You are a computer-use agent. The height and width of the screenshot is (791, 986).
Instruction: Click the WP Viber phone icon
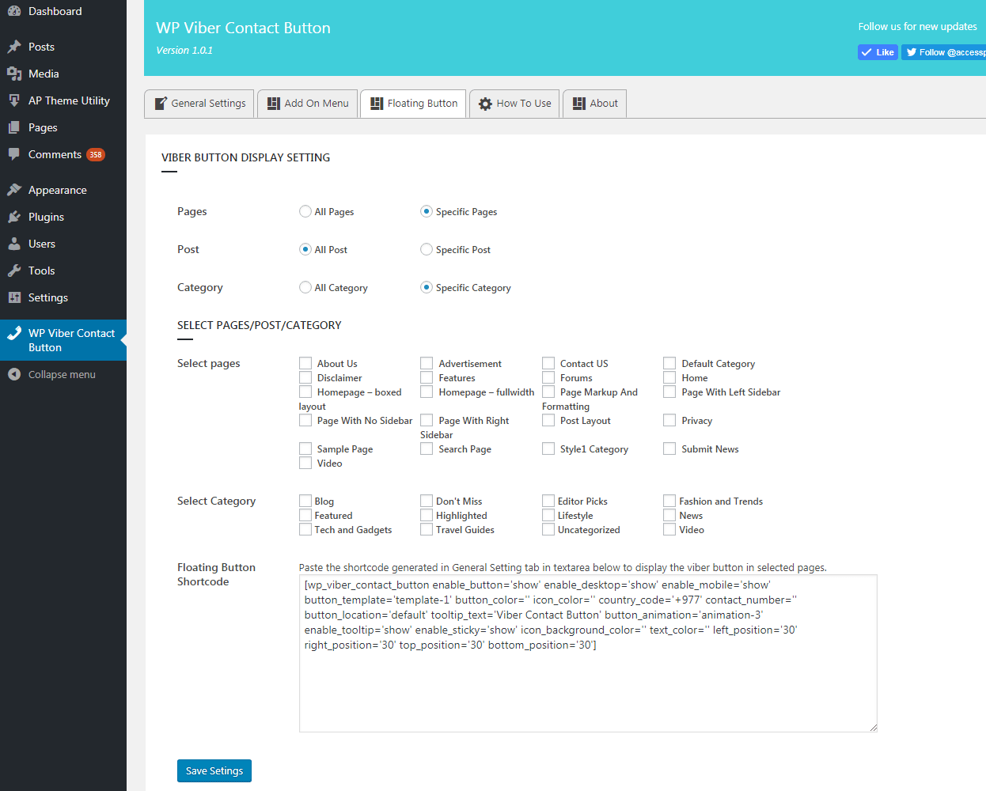pyautogui.click(x=14, y=333)
